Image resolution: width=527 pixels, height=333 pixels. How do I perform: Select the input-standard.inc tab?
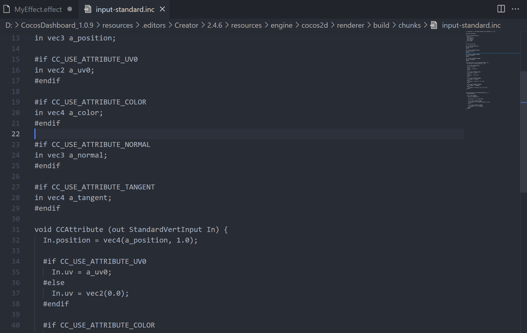(125, 9)
